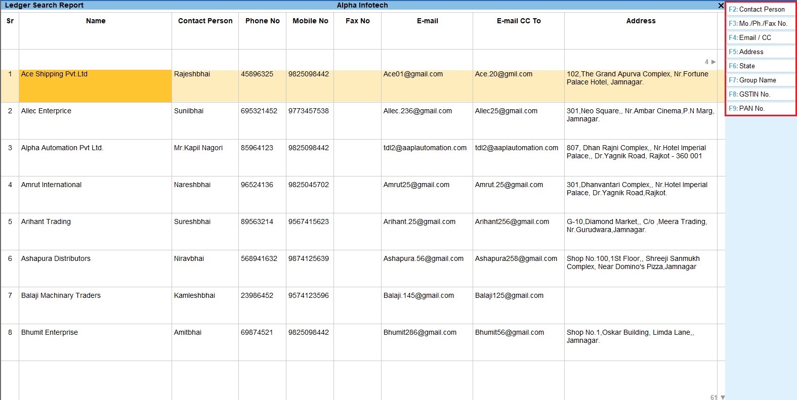The image size is (797, 400).
Task: Close the Ledger Search Report window
Action: tap(721, 6)
